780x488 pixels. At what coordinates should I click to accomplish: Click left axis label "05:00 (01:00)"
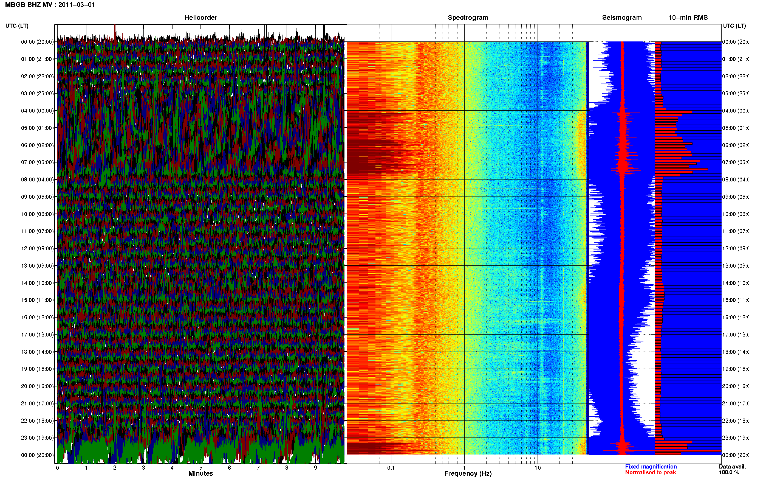pyautogui.click(x=37, y=128)
